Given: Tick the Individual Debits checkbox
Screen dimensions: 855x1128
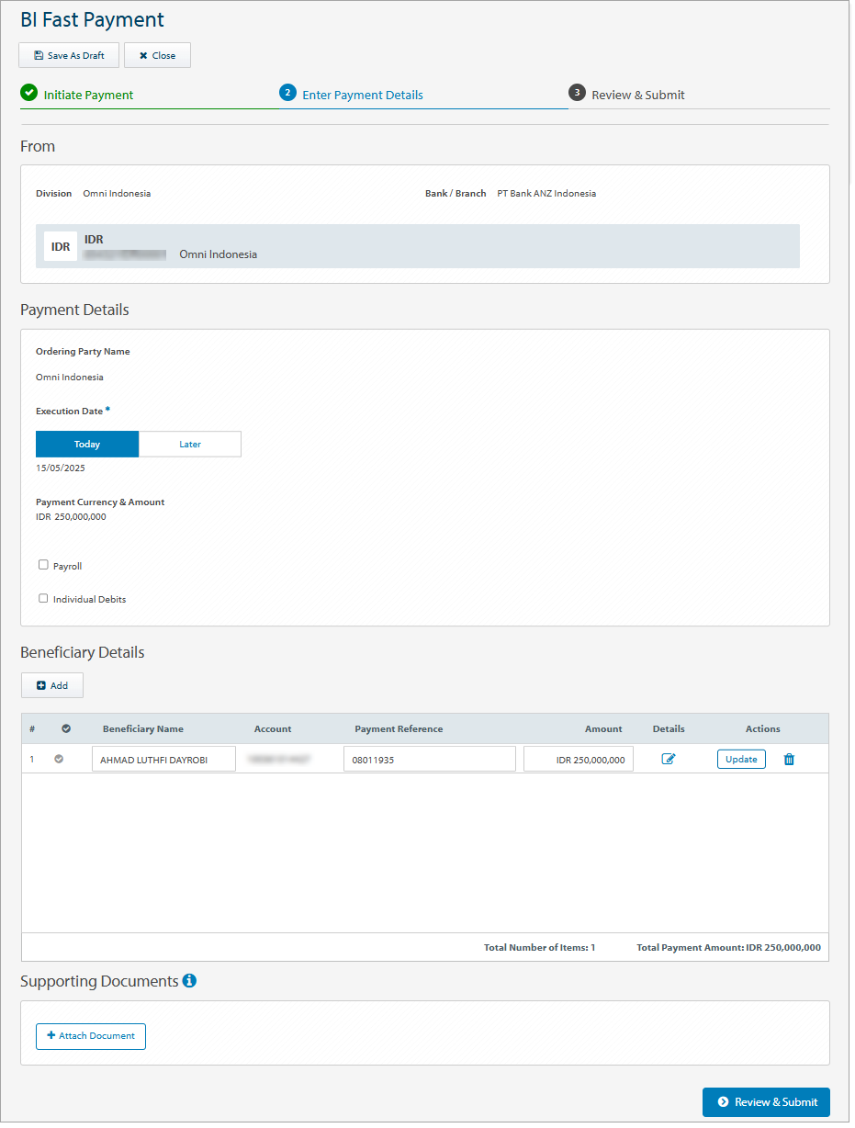Looking at the screenshot, I should (x=43, y=598).
